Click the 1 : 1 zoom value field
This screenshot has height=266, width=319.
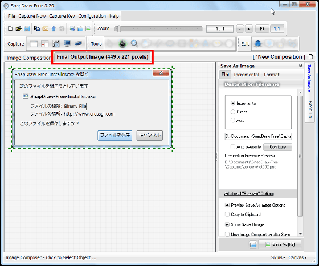click(x=220, y=29)
